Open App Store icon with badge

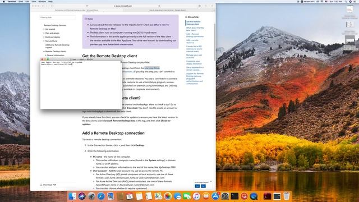[x=215, y=196]
